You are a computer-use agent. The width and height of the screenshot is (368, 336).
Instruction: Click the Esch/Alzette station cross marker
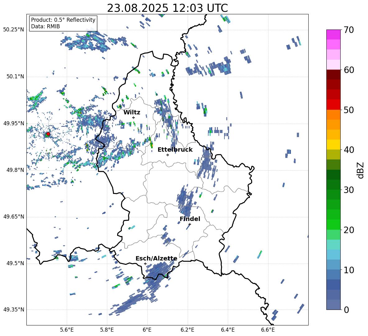click(145, 264)
